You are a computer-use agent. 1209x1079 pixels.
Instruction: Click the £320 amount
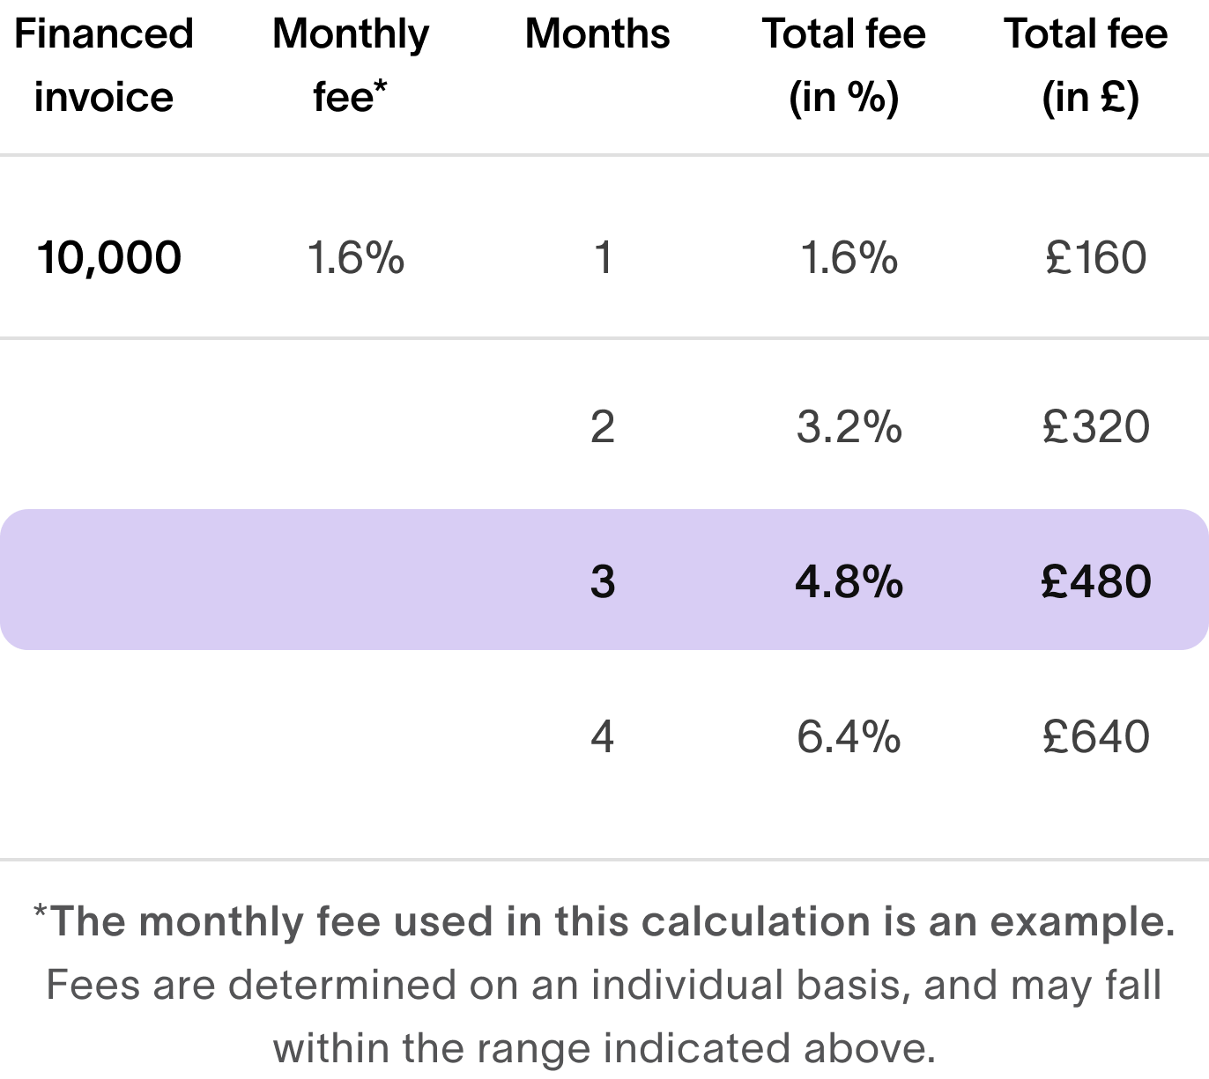coord(1096,427)
